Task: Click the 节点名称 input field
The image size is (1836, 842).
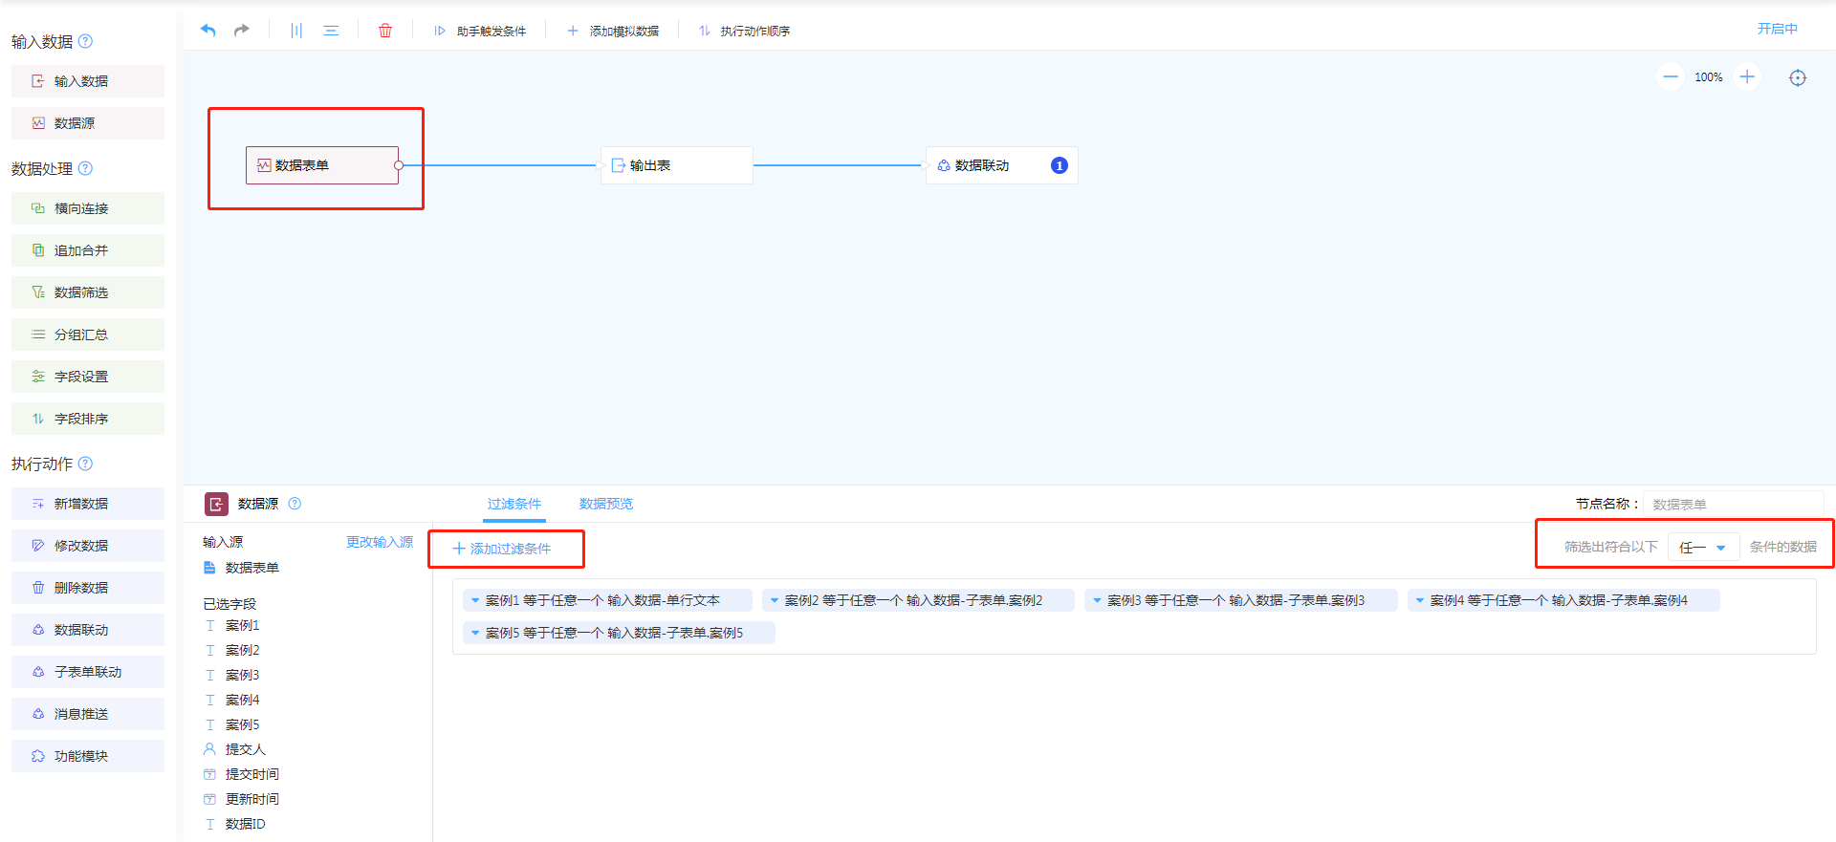Action: coord(1732,504)
